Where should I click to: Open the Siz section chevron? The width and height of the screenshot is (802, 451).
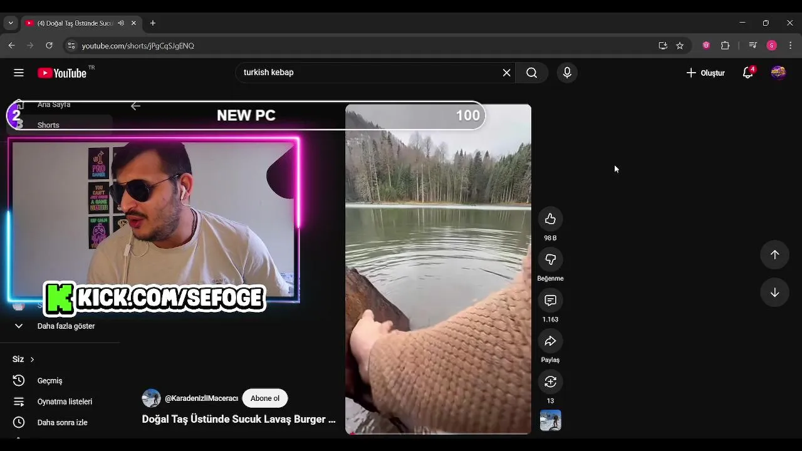coord(32,359)
